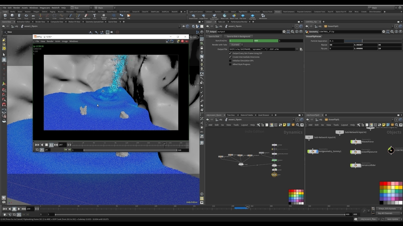Screen dimensions: 403x226
Task: Expand the Output File path history dropdown
Action: 297,49
